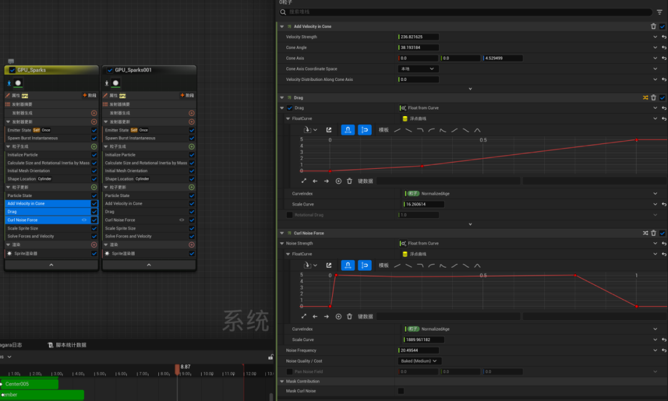This screenshot has width=668, height=401.
Task: Collapse the Noise Strength parameter
Action: coord(281,243)
